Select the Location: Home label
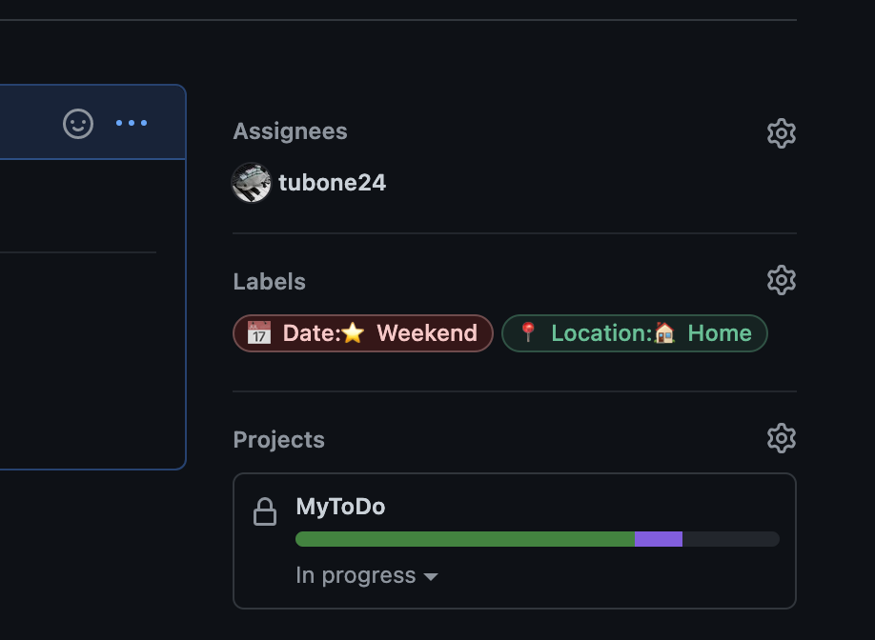 coord(634,333)
